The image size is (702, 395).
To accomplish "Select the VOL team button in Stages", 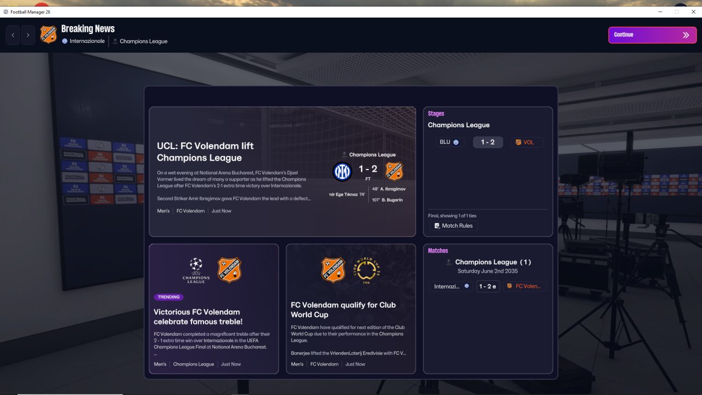I will 527,142.
